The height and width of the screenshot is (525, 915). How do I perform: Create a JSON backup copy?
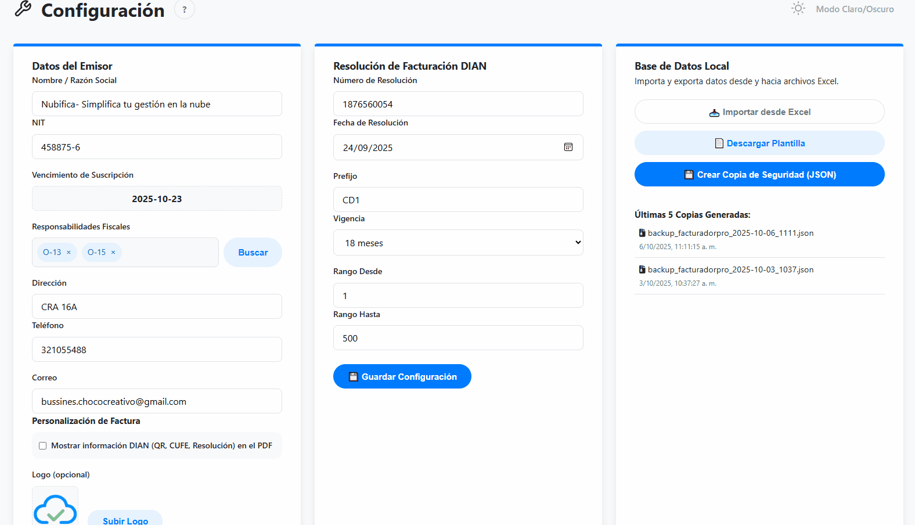pos(759,175)
